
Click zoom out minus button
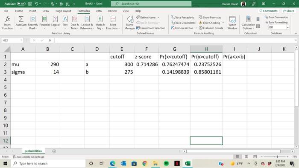click(x=261, y=156)
